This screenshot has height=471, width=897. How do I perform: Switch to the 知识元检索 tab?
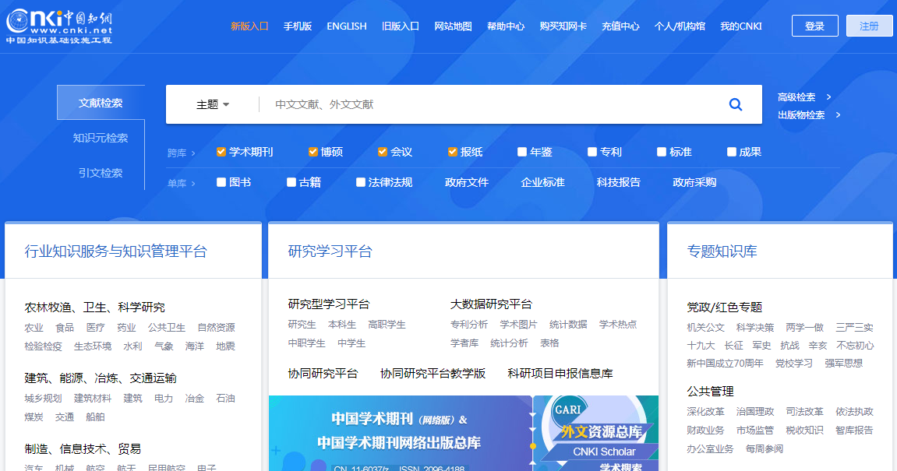[x=101, y=138]
